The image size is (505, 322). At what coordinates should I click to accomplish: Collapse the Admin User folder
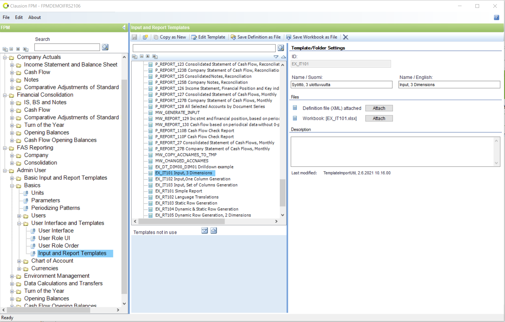coord(5,171)
